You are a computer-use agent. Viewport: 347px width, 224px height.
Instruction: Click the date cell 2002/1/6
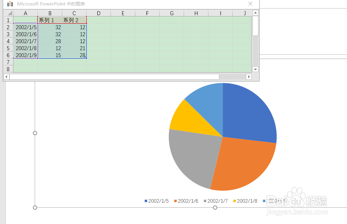click(26, 34)
